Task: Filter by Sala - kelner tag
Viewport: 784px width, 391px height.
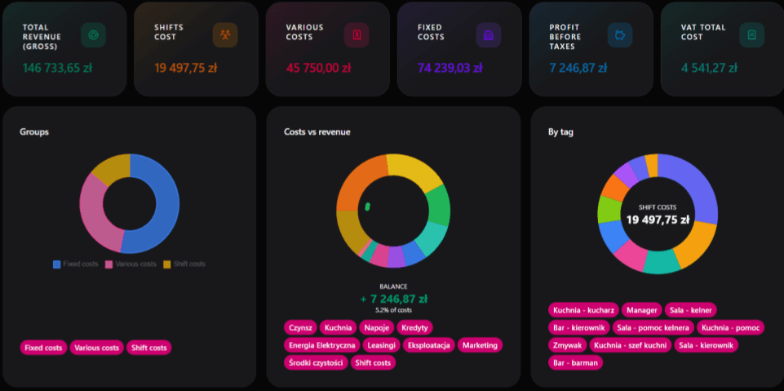Action: tap(690, 310)
